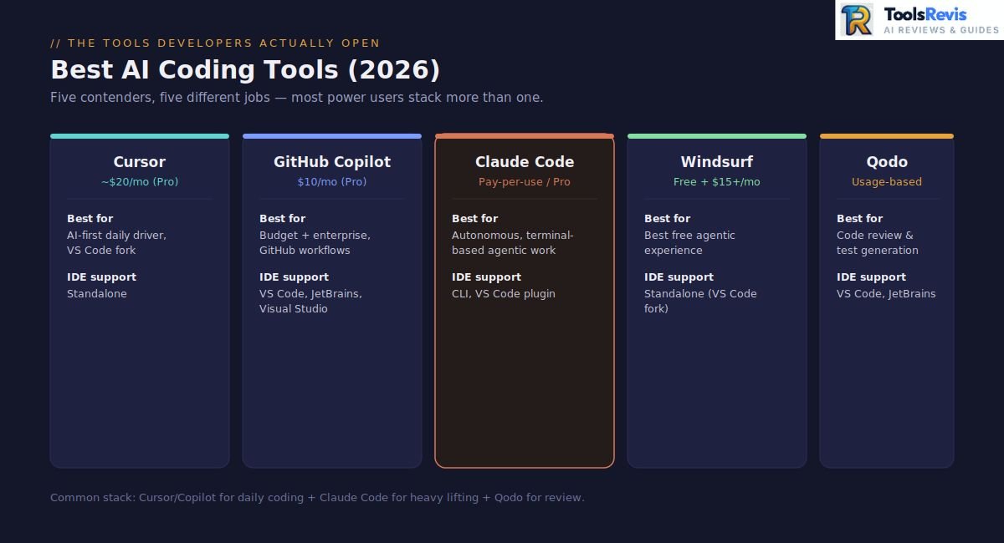
Task: Select the Claude Code card title
Action: 525,162
